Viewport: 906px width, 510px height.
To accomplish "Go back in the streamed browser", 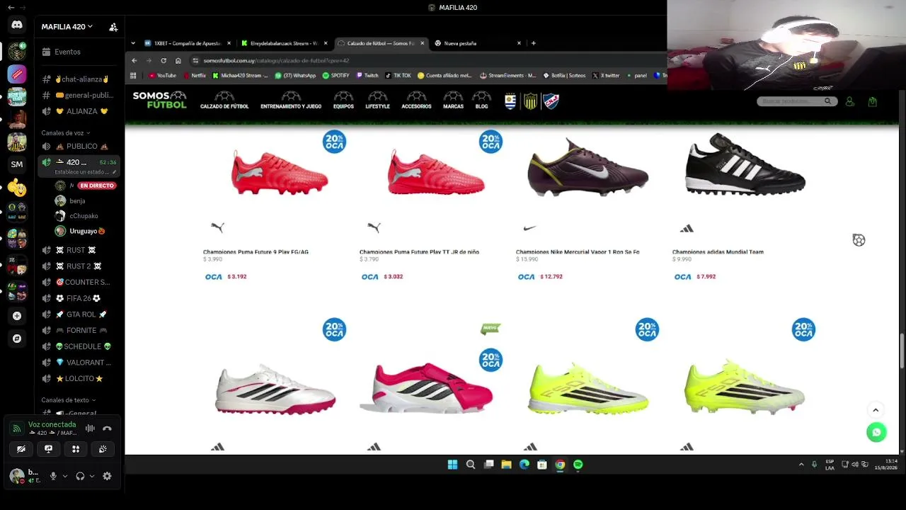I will coord(134,61).
